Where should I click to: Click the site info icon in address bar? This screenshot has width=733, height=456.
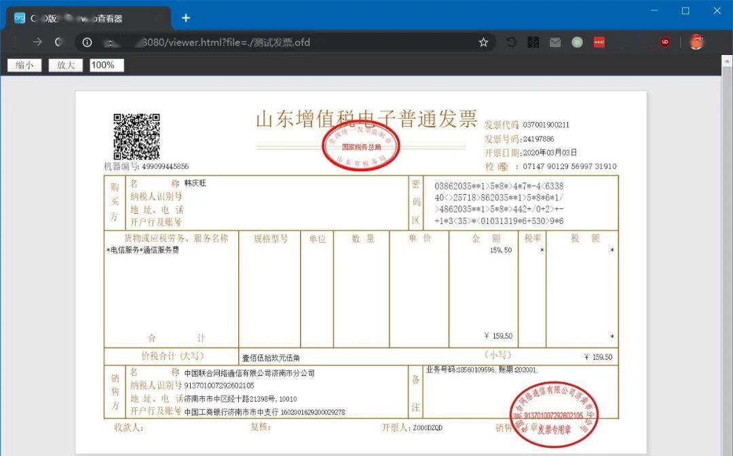click(x=87, y=42)
